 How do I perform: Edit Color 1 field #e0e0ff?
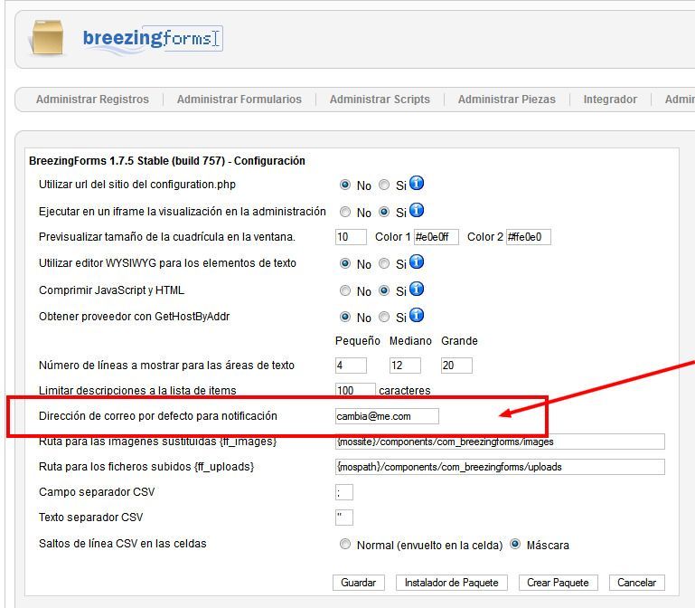point(437,237)
